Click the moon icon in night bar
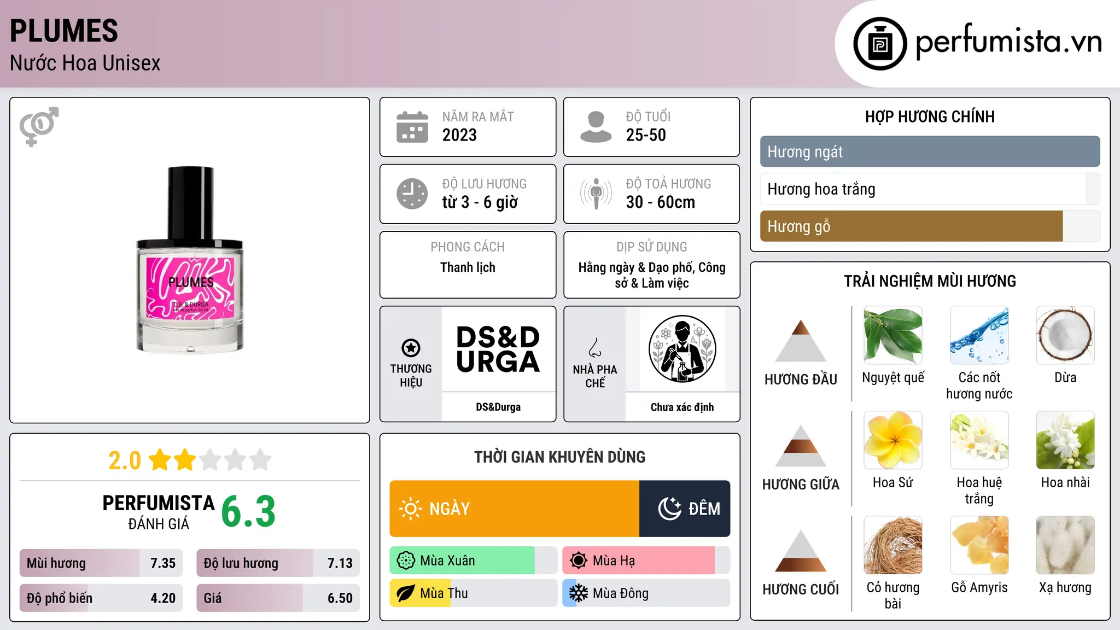The image size is (1120, 630). pos(669,509)
